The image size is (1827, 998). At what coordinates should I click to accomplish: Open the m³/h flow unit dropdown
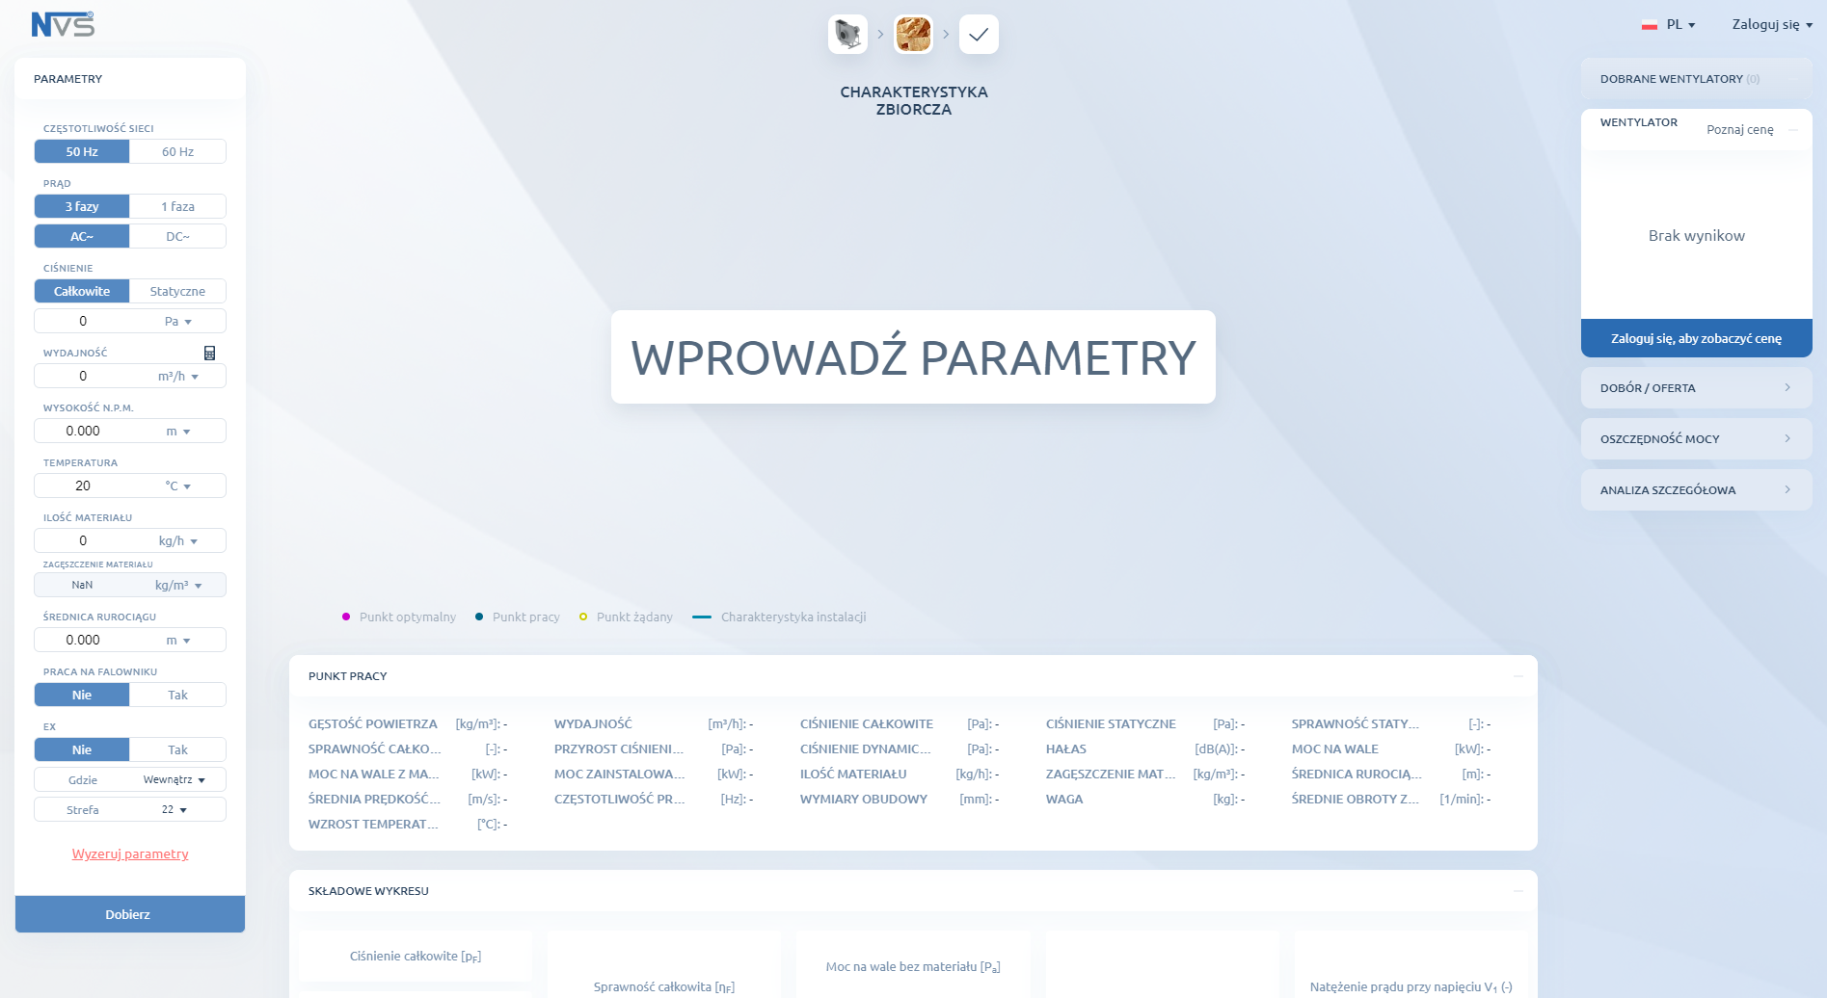click(178, 376)
